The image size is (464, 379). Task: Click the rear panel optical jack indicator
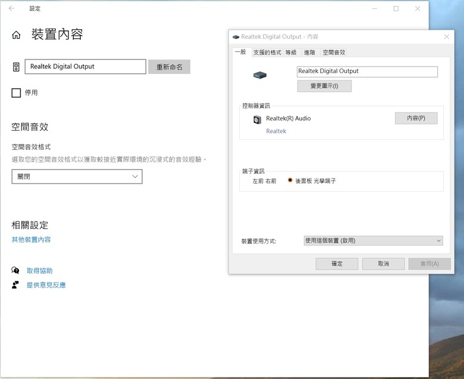click(x=290, y=180)
